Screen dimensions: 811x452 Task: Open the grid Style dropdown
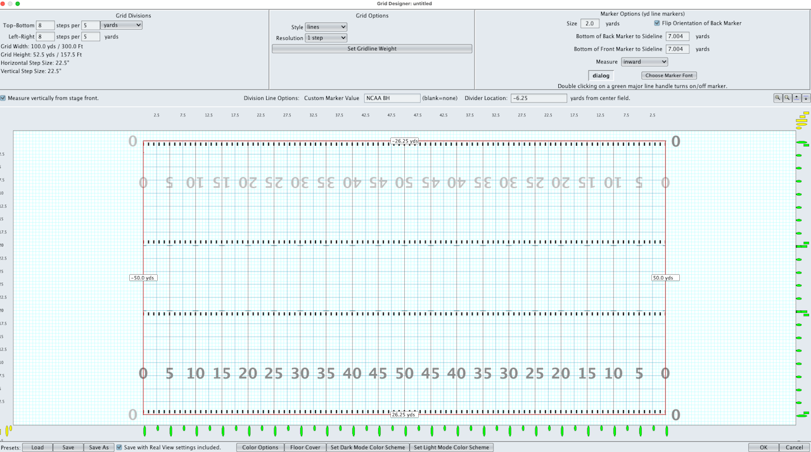coord(326,27)
